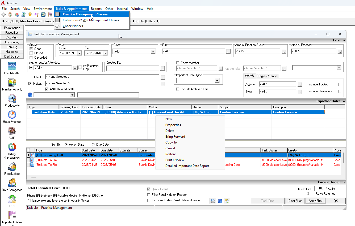Click the colored cubes toolbar icon

pyautogui.click(x=17, y=15)
